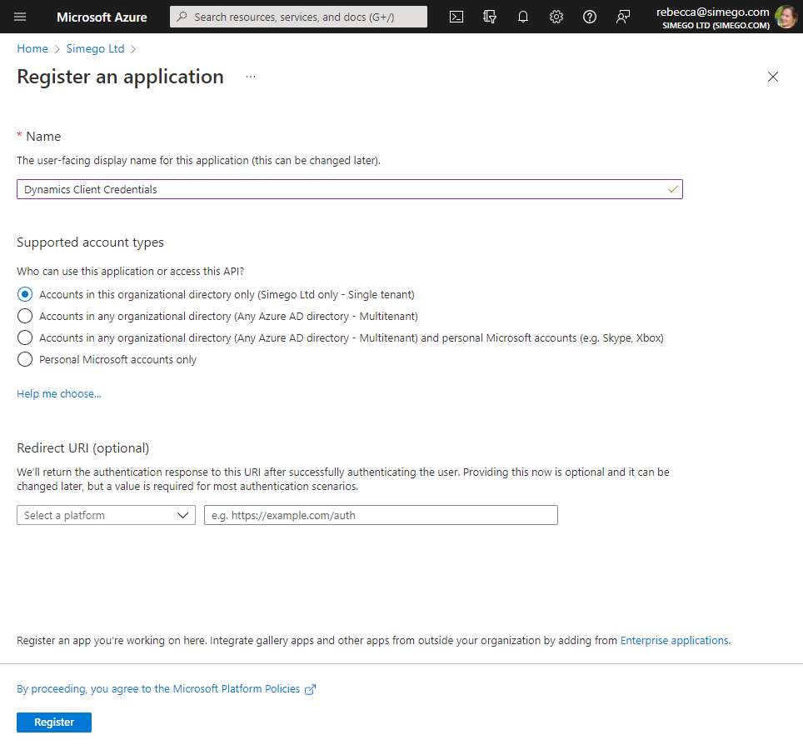This screenshot has width=803, height=745.
Task: Open portal settings gear
Action: (x=556, y=17)
